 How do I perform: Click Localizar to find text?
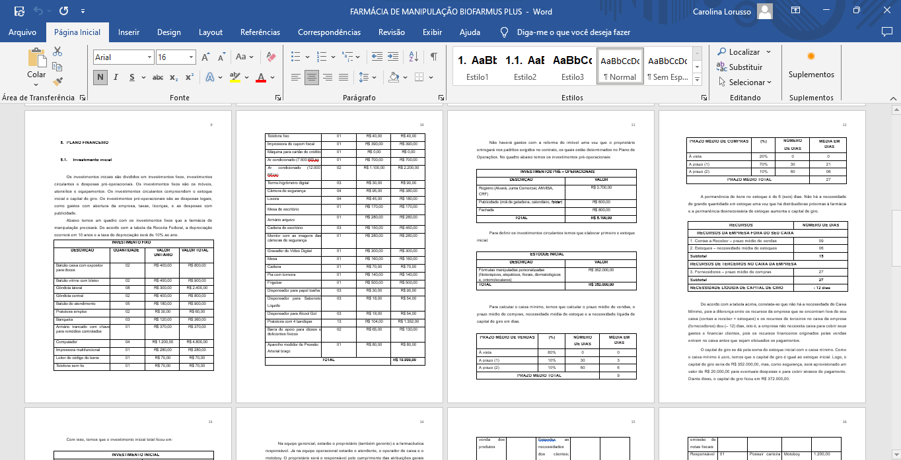click(x=739, y=51)
